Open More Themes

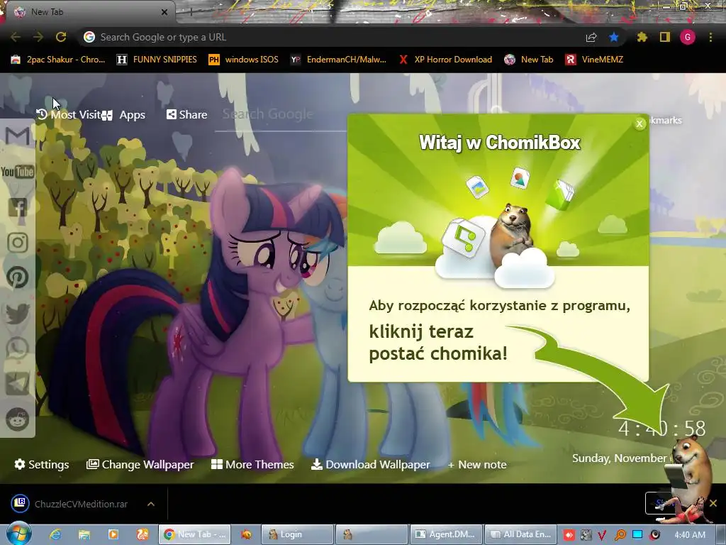[x=252, y=464]
